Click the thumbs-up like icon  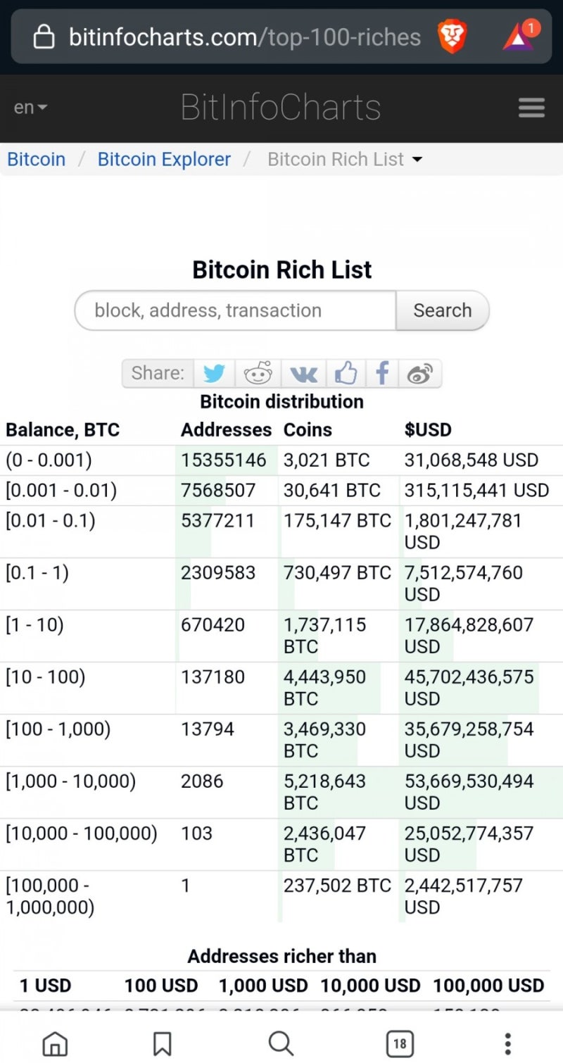click(x=346, y=373)
